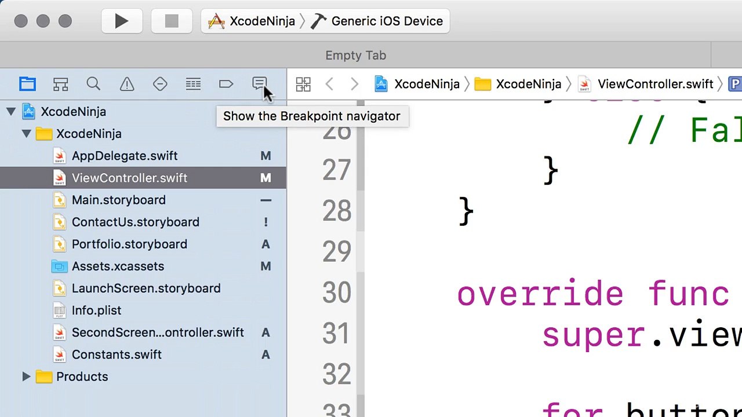
Task: Go forward in editor history
Action: tap(354, 84)
